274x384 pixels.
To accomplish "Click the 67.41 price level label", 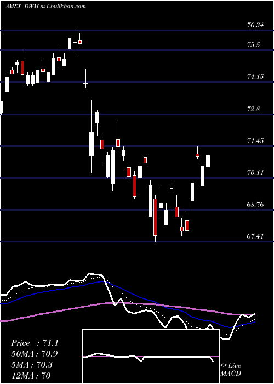I will 256,236.
